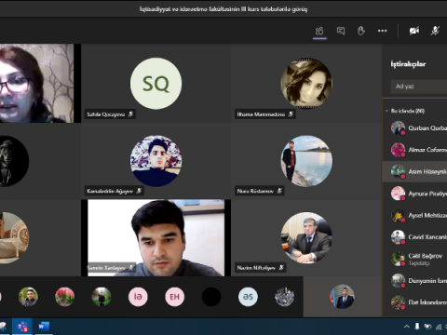The height and width of the screenshot is (335, 447).
Task: Collapse the 'Bu iclasda' participants section
Action: 386,111
